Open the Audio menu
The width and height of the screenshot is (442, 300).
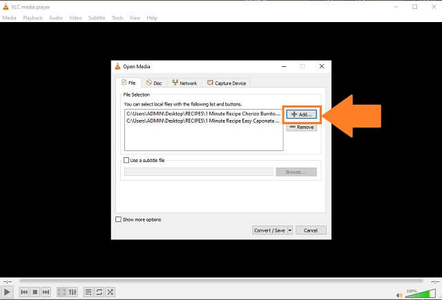coord(56,18)
